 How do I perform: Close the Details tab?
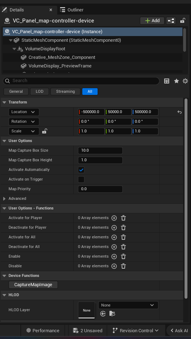tap(51, 10)
